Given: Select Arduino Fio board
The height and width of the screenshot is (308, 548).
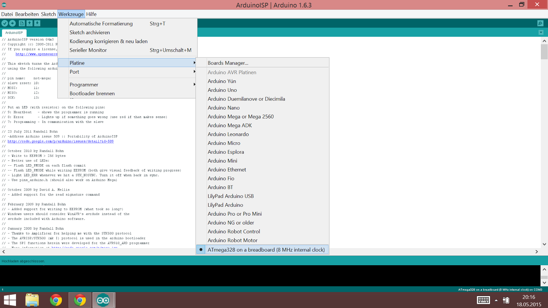Looking at the screenshot, I should [x=262, y=179].
